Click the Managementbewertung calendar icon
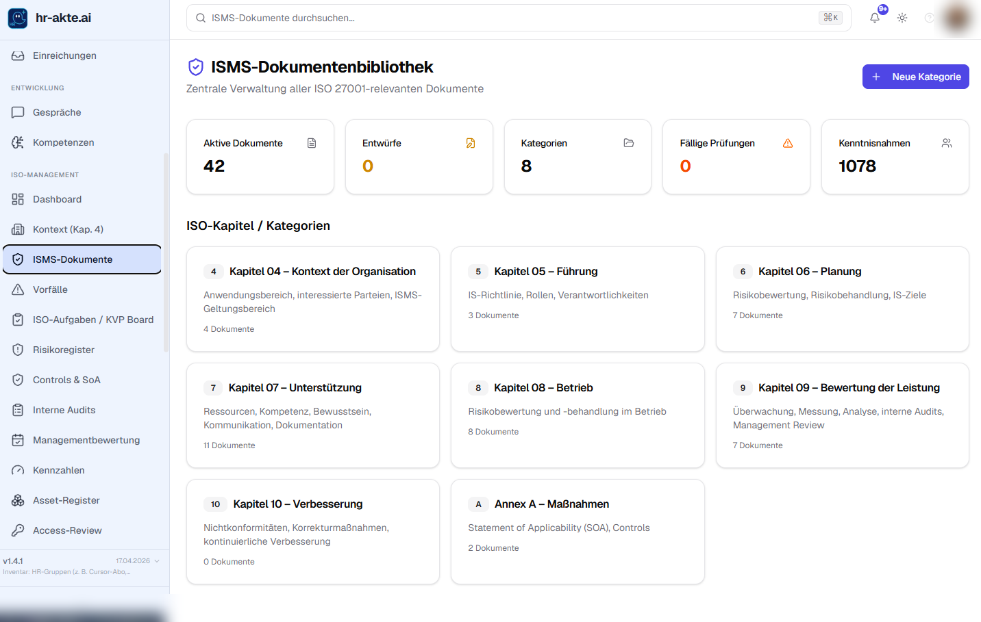The width and height of the screenshot is (981, 622). click(18, 440)
